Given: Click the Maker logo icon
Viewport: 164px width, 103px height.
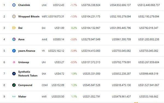Looking at the screenshot, I should point(14,97).
